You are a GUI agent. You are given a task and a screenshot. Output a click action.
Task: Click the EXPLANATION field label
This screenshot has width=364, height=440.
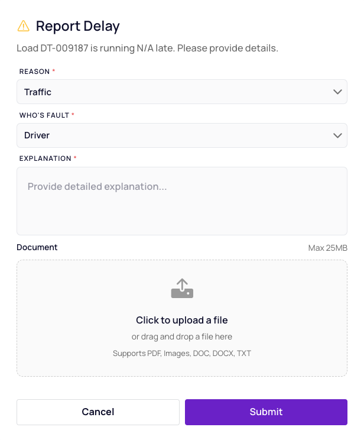pos(45,158)
